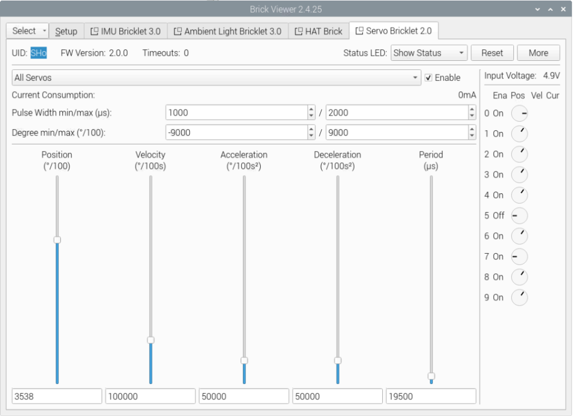Click the position dial for servo 9

pyautogui.click(x=519, y=298)
